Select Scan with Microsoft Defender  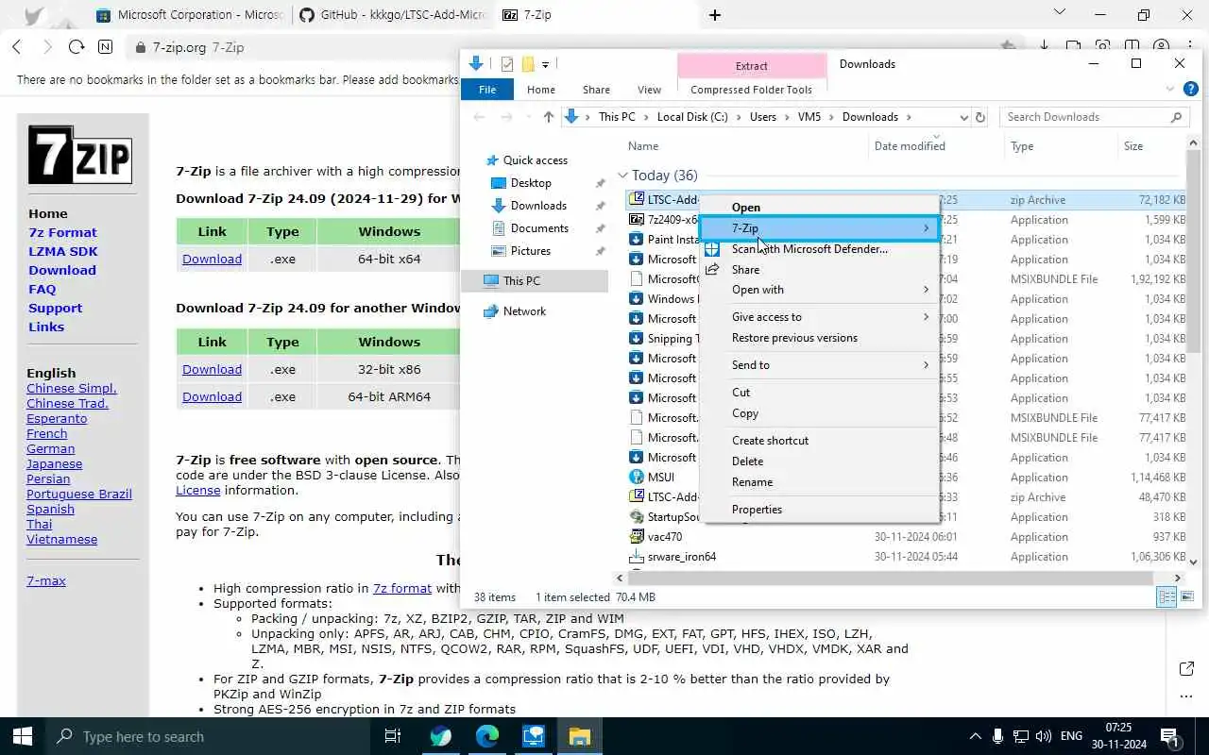[x=819, y=249]
